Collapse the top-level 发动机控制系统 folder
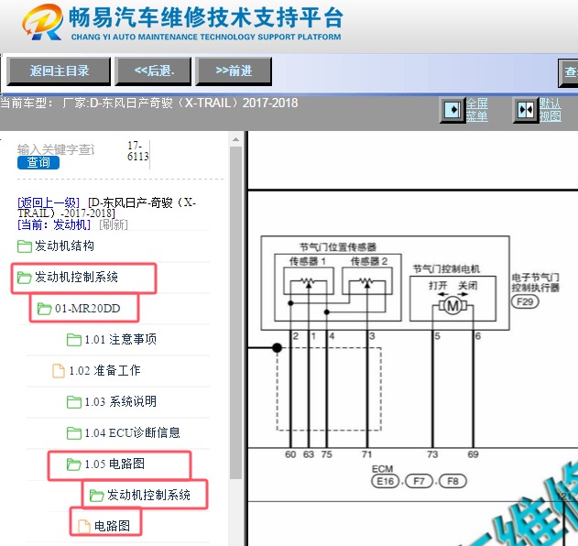 click(x=76, y=277)
